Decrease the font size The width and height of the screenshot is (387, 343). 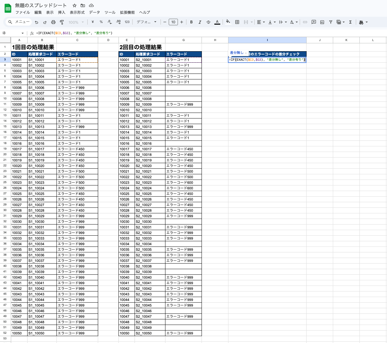[165, 22]
